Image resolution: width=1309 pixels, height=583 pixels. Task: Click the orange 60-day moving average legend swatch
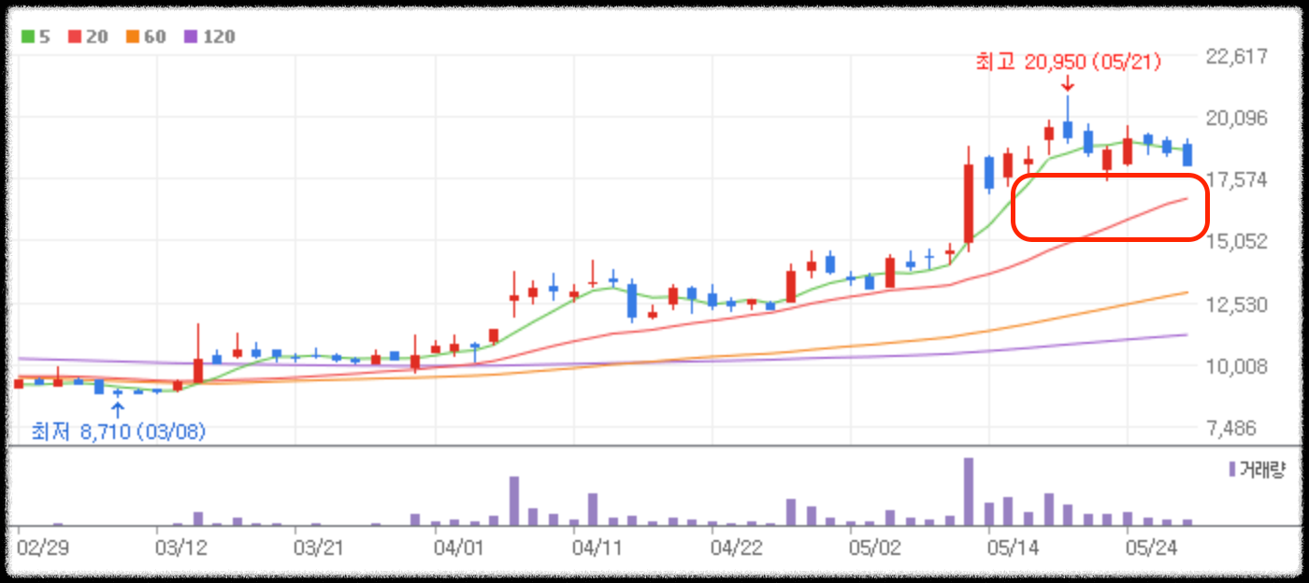(x=133, y=37)
